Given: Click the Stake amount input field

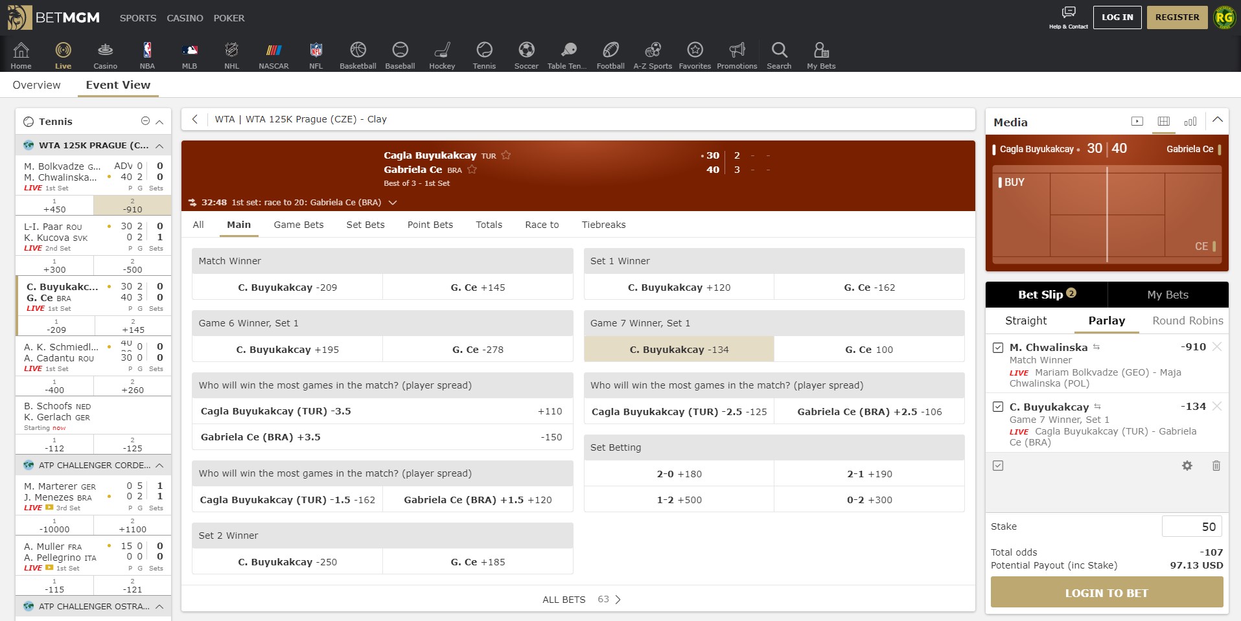Looking at the screenshot, I should tap(1192, 526).
